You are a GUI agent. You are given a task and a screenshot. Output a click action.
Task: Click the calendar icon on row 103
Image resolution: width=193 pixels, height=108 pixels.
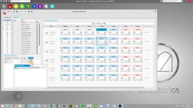37,29
